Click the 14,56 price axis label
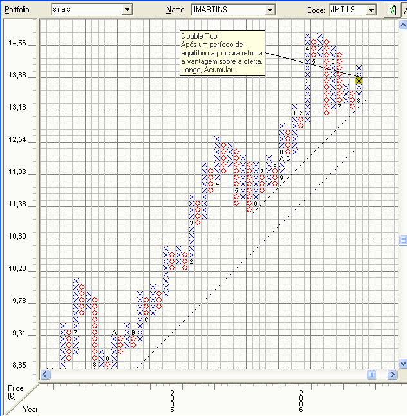Screen dimensions: 407x416 (17, 43)
